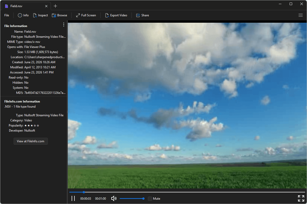This screenshot has width=307, height=204.
Task: Click the speaker volume icon
Action: pos(114,198)
